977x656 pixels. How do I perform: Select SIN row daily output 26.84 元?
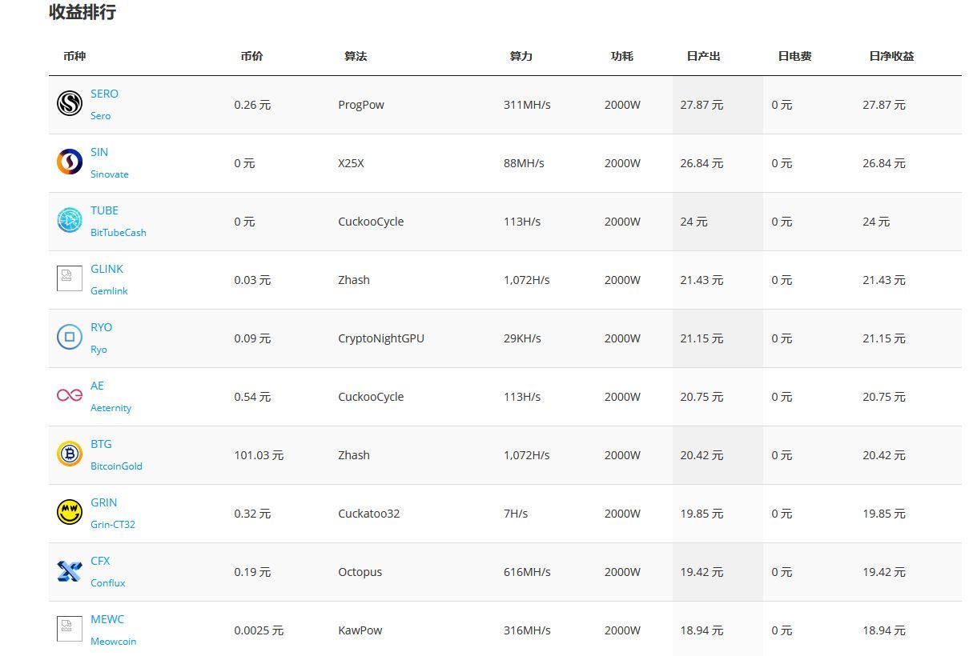coord(702,163)
